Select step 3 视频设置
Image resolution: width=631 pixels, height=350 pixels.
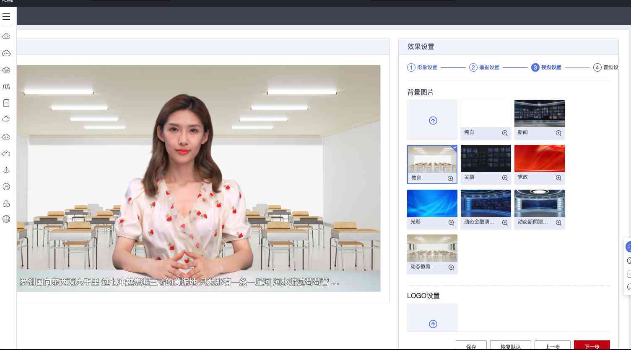546,67
